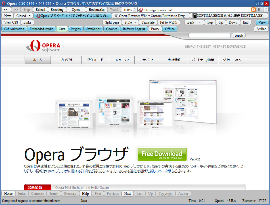The image size is (270, 205).
Task: Click the Help navigation bar button
Action: pyautogui.click(x=85, y=194)
